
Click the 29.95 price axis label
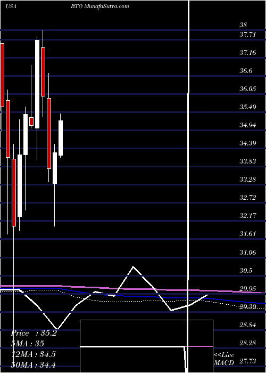coord(247,289)
